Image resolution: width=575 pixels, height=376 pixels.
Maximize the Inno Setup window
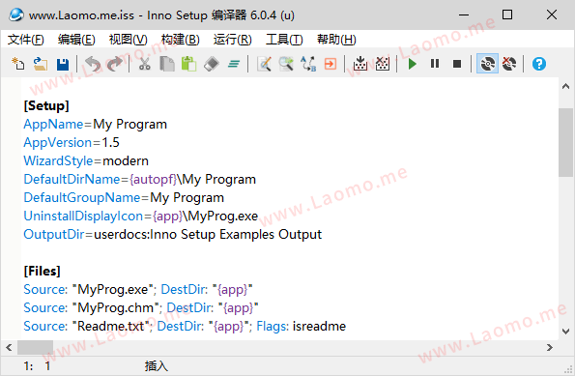point(507,14)
